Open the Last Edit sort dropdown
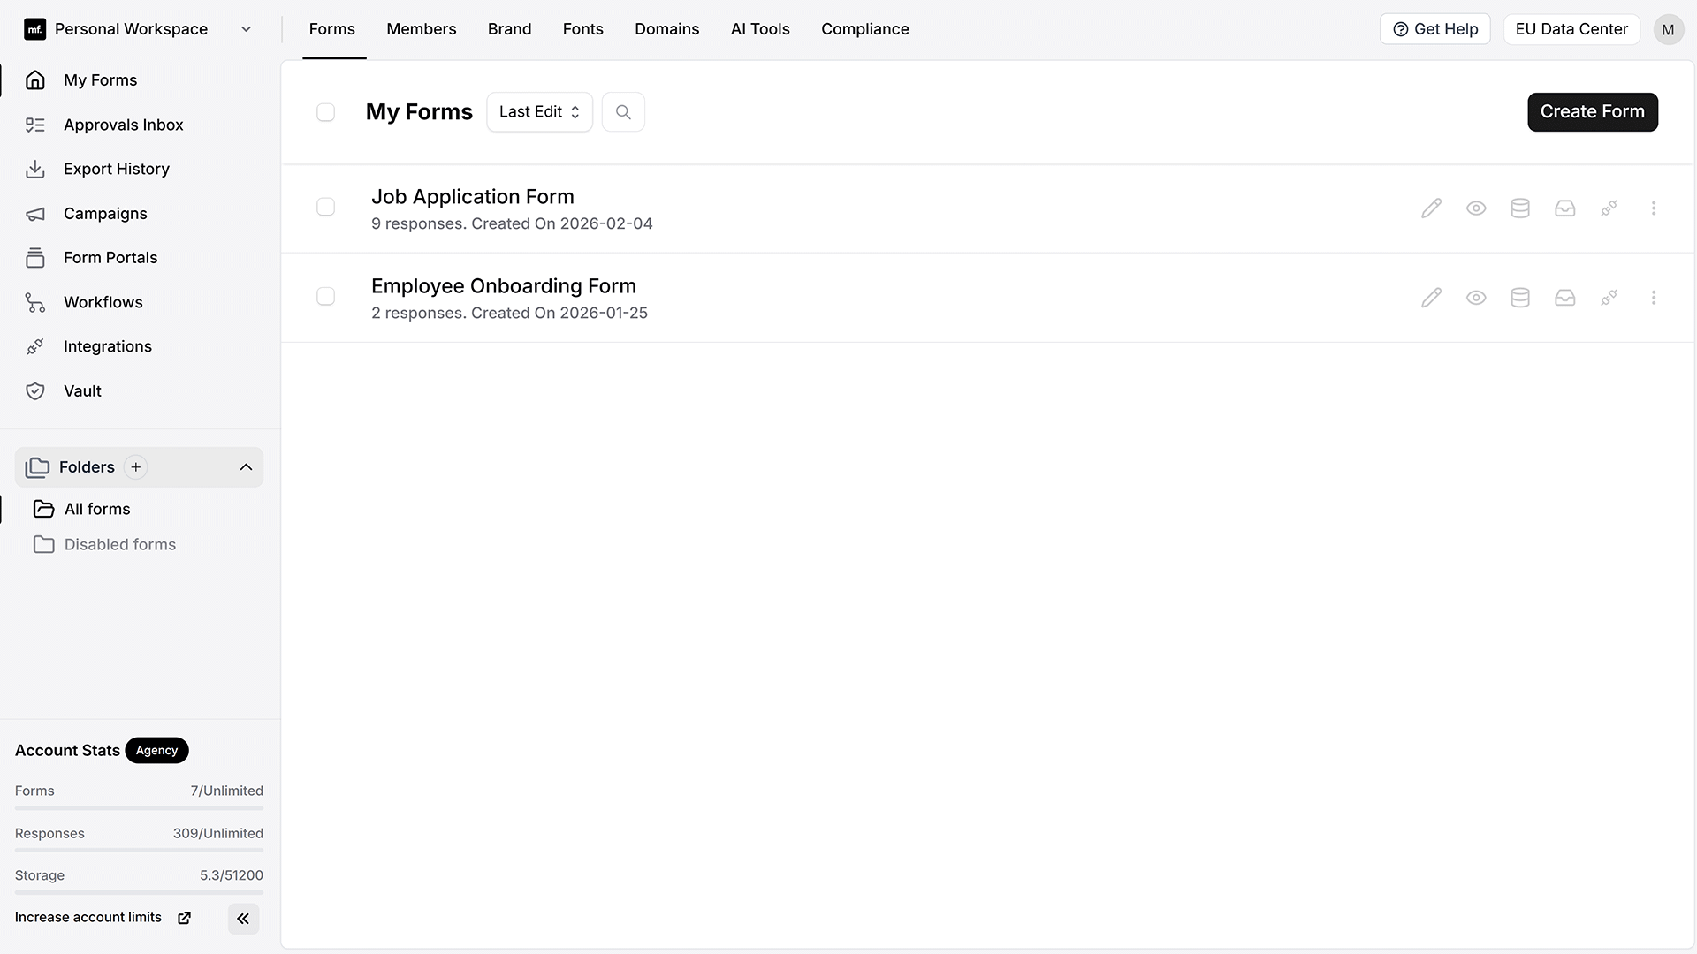The height and width of the screenshot is (954, 1697). pos(539,112)
